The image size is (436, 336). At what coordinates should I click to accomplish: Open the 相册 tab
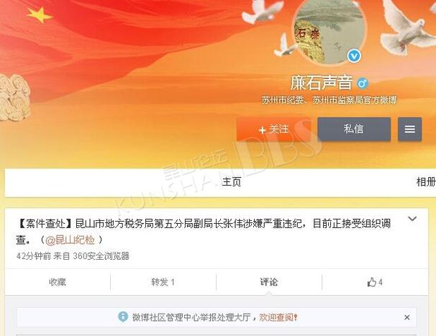(x=426, y=182)
